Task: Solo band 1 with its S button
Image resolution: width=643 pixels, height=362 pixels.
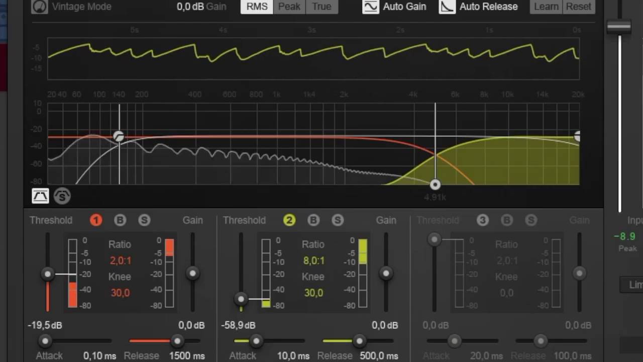Action: click(x=144, y=220)
